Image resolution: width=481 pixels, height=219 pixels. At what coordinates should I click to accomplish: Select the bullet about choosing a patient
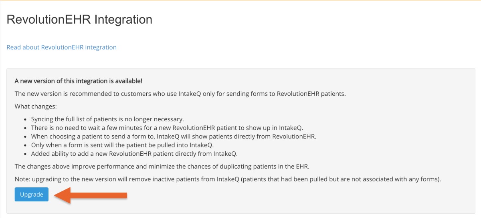(x=174, y=137)
